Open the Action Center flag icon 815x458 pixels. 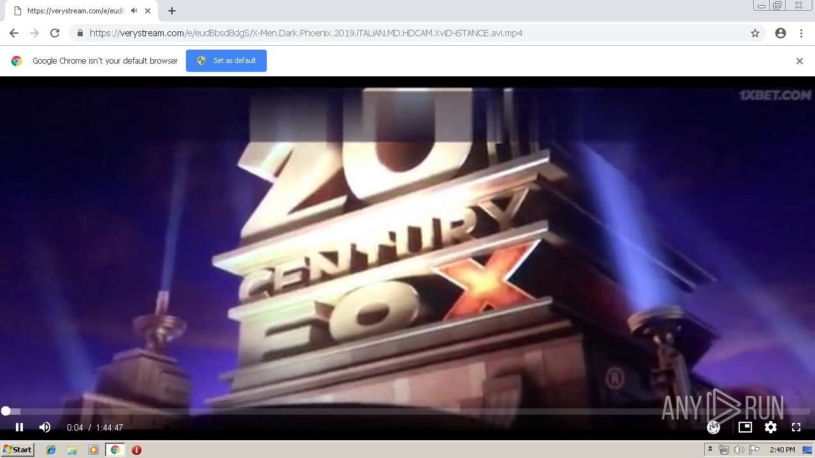pyautogui.click(x=755, y=450)
